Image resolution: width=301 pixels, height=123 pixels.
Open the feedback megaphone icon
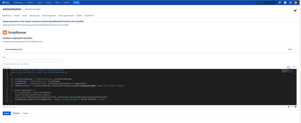(x=280, y=2)
